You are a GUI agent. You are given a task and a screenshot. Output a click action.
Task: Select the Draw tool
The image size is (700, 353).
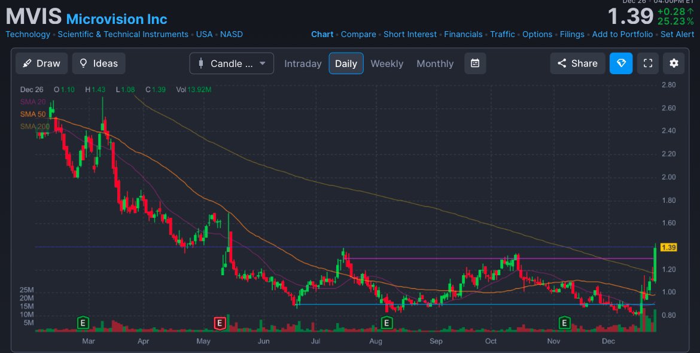click(x=41, y=63)
